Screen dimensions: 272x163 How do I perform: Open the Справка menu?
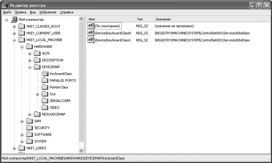[67, 12]
